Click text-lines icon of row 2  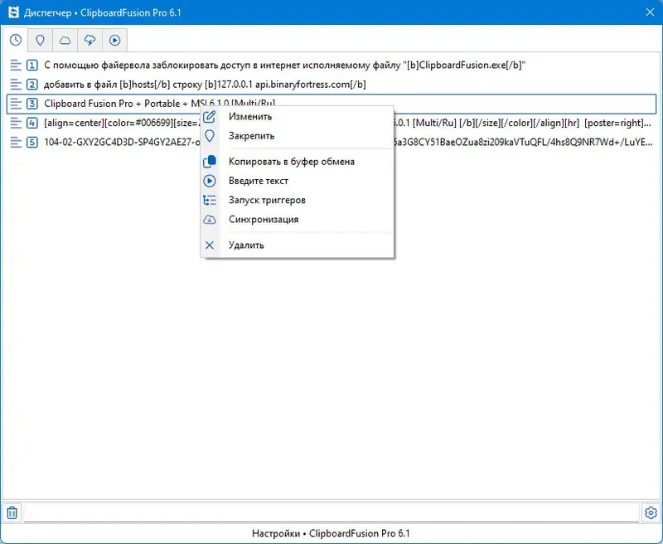(16, 85)
